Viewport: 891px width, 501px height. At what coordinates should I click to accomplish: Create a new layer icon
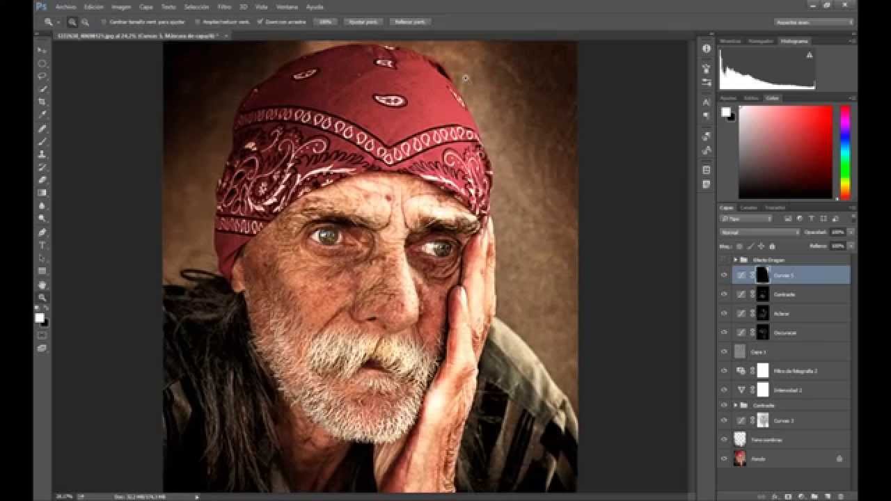[826, 497]
